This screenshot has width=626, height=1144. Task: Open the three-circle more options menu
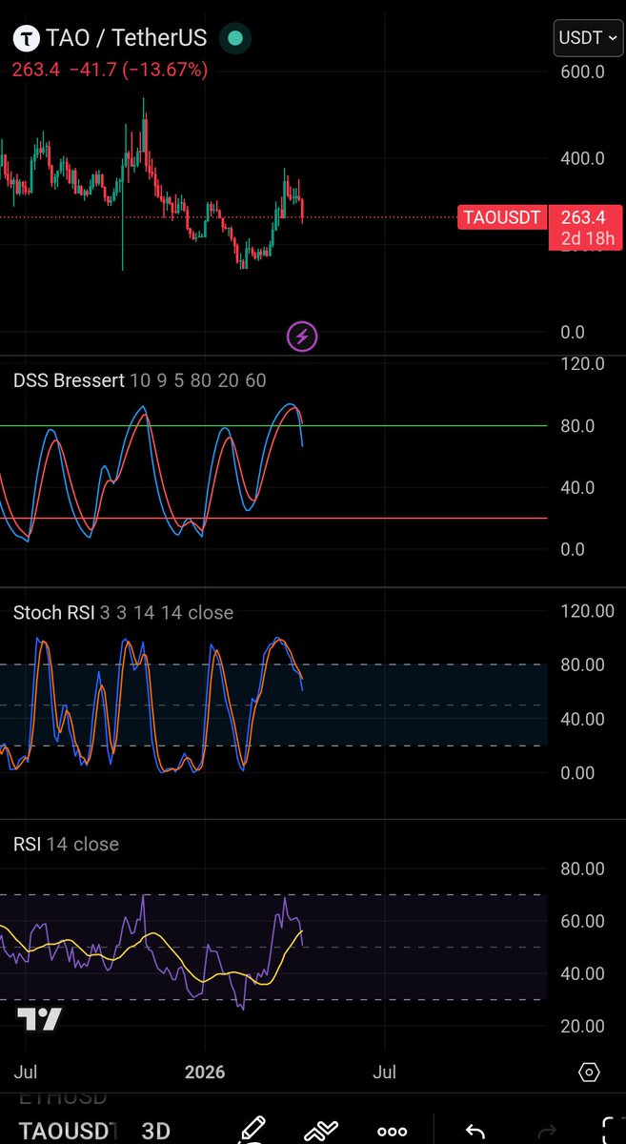[x=393, y=1132]
